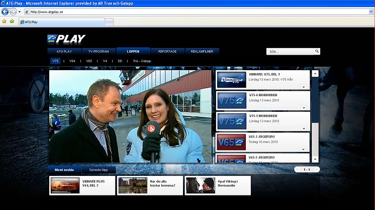
Task: Switch to the Mest sedda tab
Action: pos(64,170)
